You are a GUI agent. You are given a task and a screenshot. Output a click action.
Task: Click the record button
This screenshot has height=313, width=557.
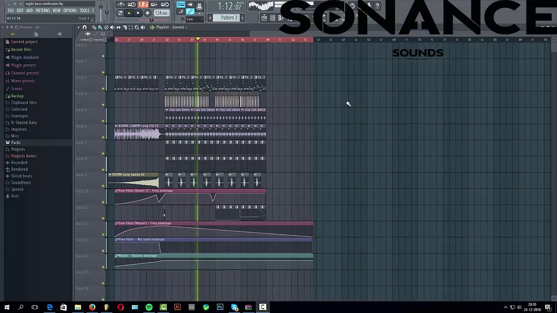point(148,13)
